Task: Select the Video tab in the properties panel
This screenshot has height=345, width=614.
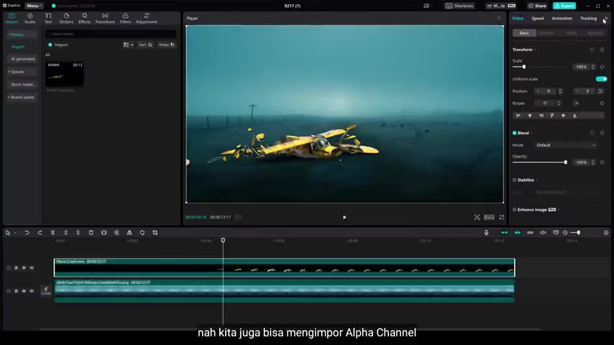Action: (518, 19)
